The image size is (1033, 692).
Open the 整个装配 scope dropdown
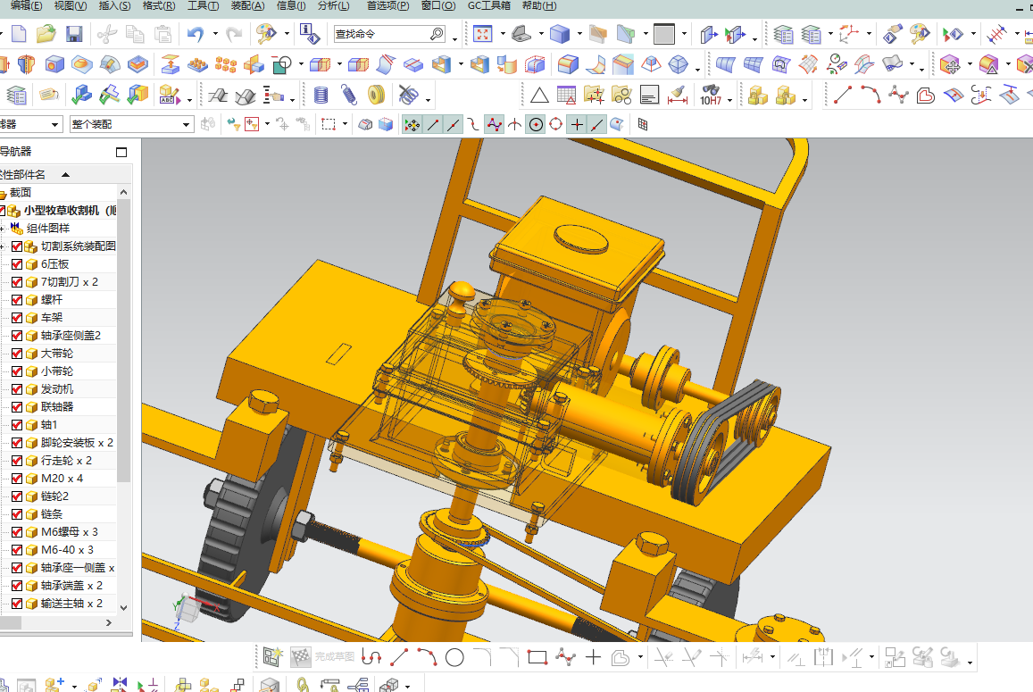132,124
